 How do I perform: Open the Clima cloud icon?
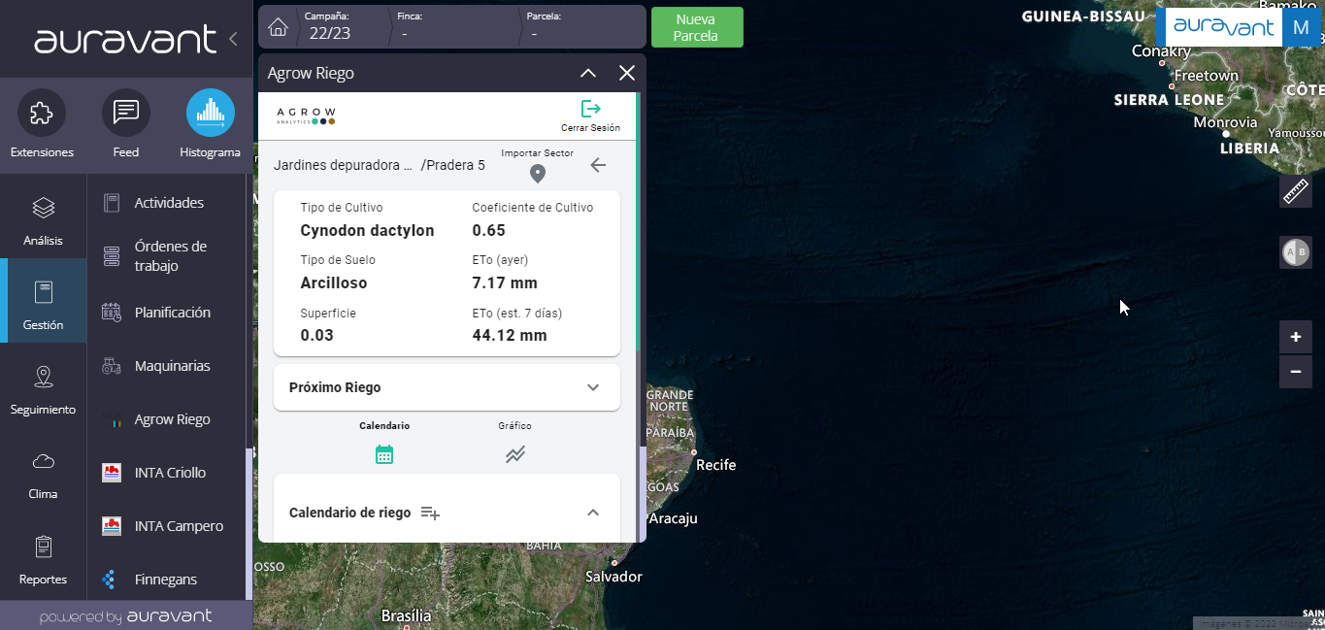click(x=44, y=461)
